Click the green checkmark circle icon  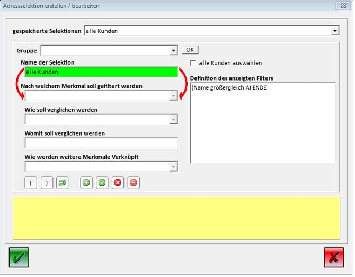(x=102, y=183)
